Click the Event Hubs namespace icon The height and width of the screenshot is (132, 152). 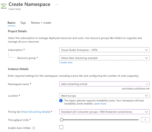tap(4, 6)
